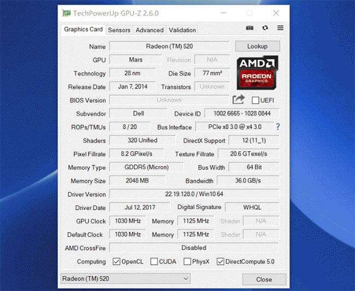
Task: Click the GPU field showing Mars
Action: (135, 60)
